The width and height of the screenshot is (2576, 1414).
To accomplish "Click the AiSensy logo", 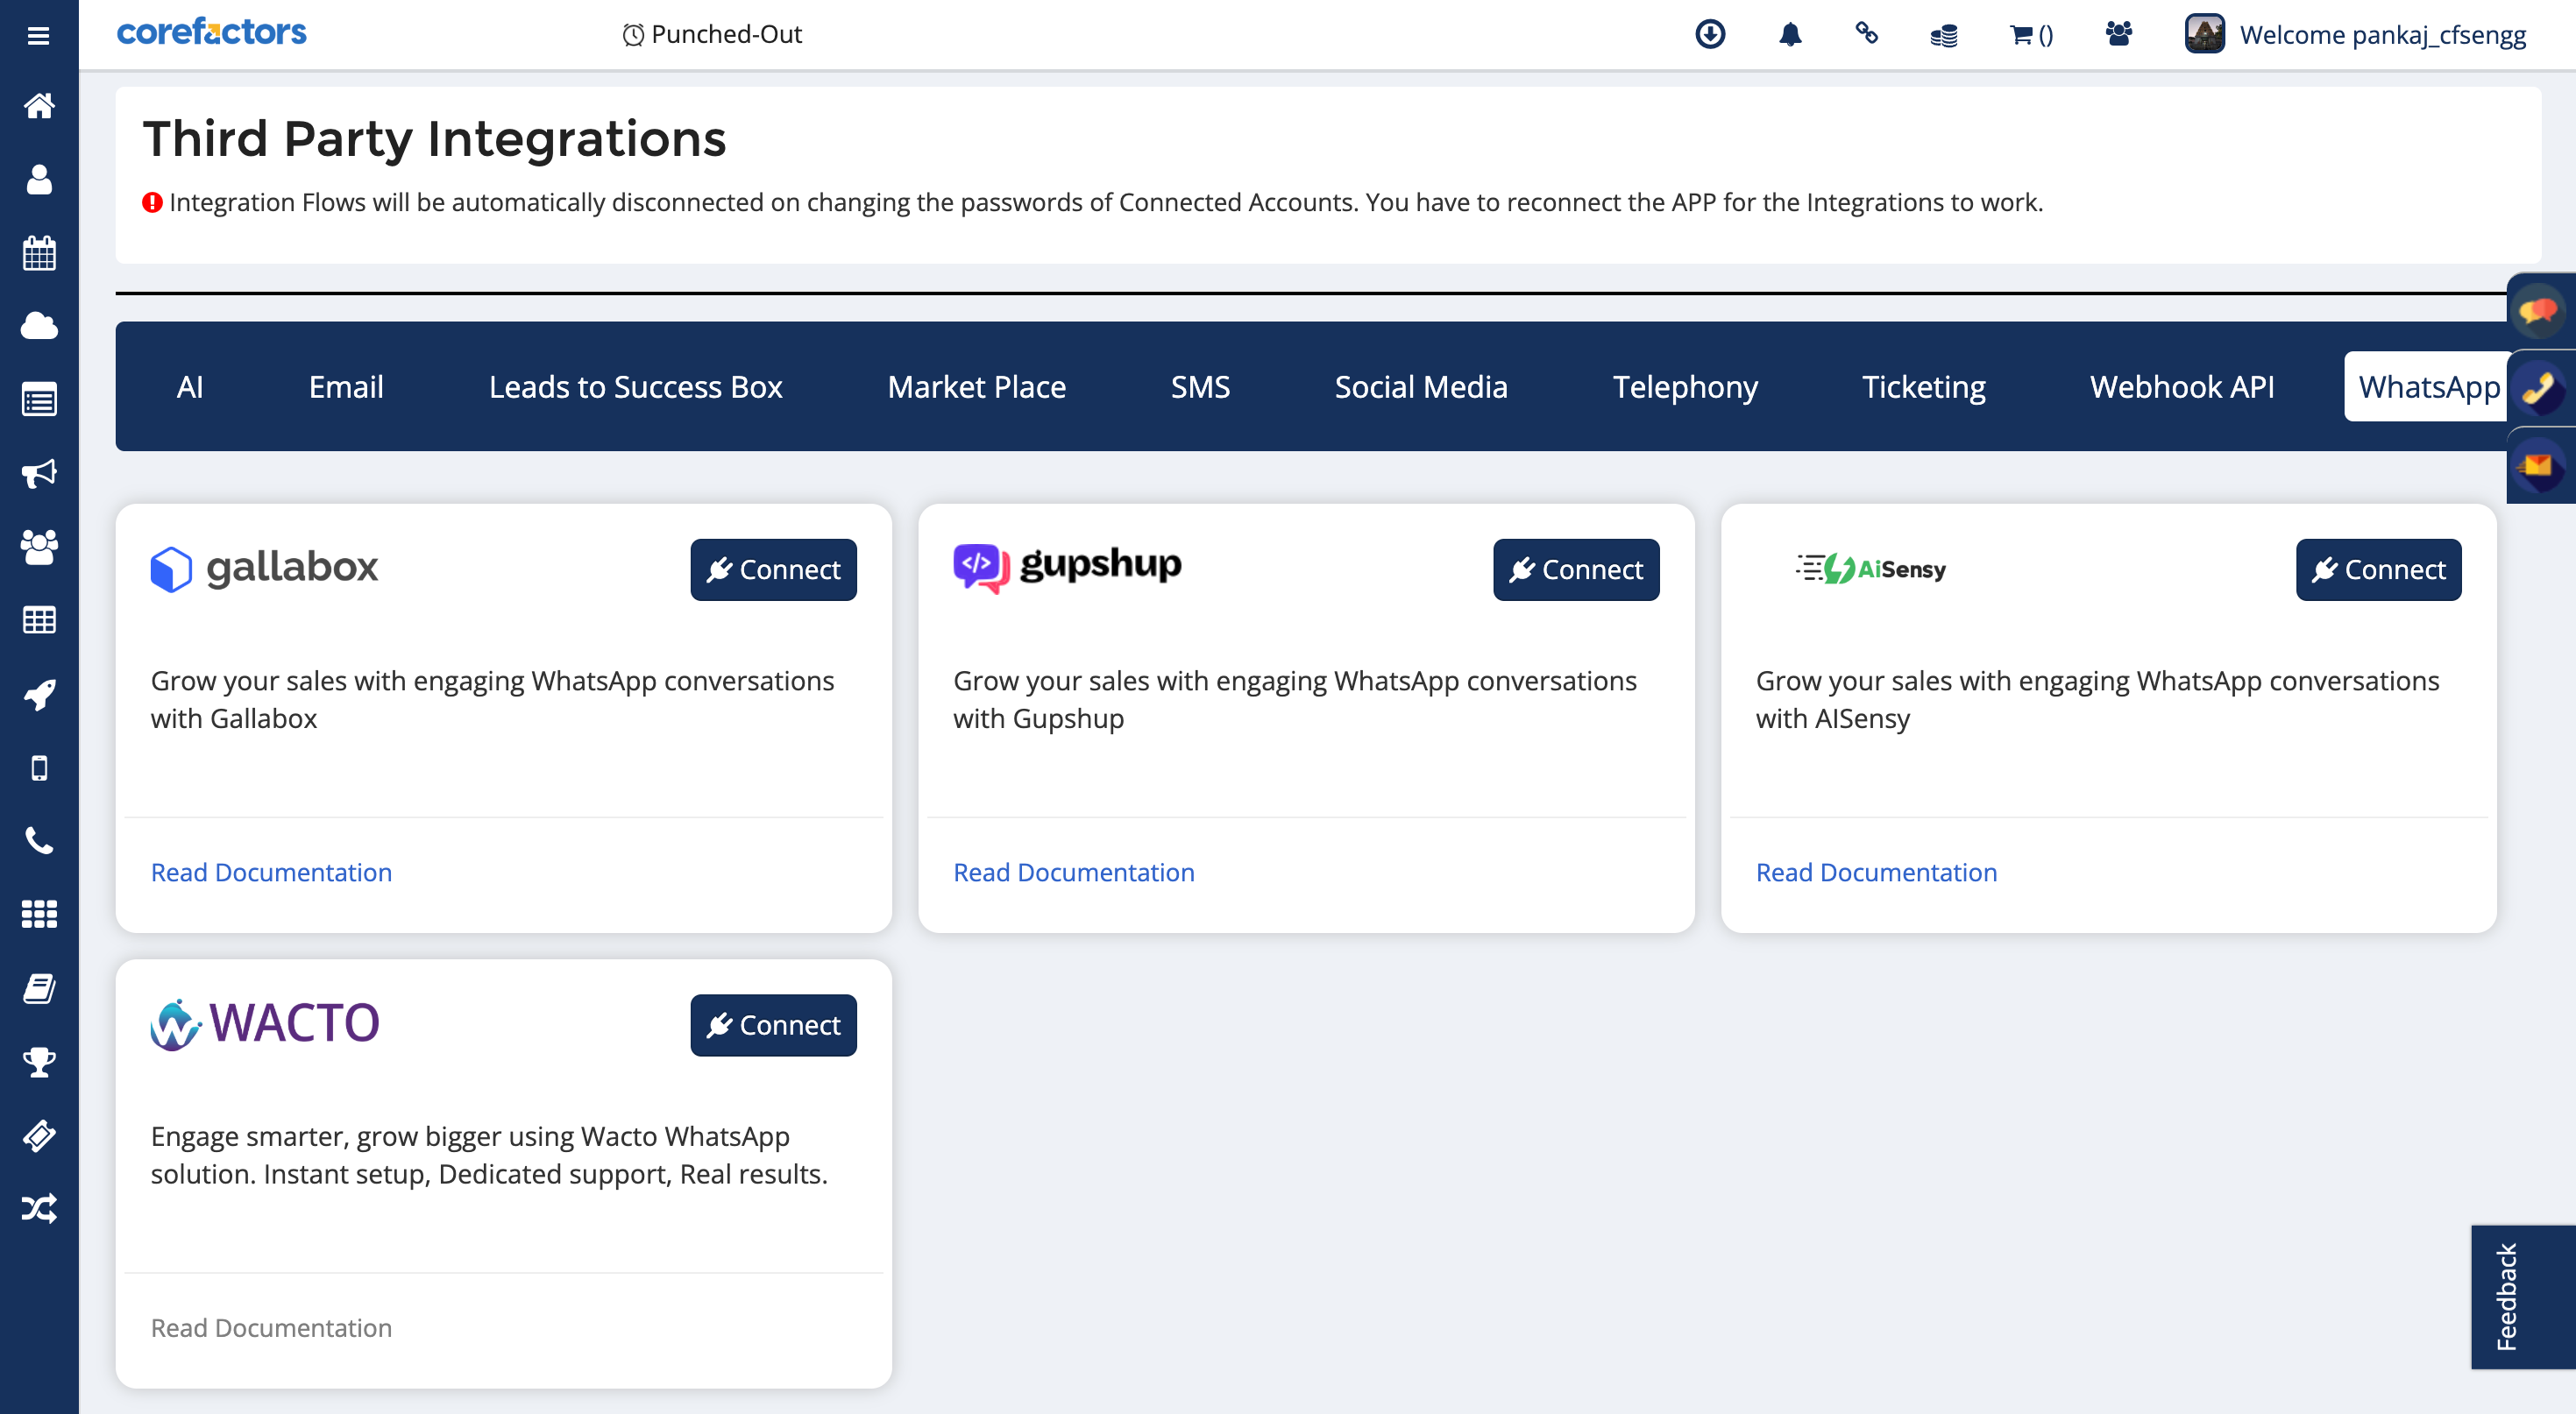I will [1871, 569].
